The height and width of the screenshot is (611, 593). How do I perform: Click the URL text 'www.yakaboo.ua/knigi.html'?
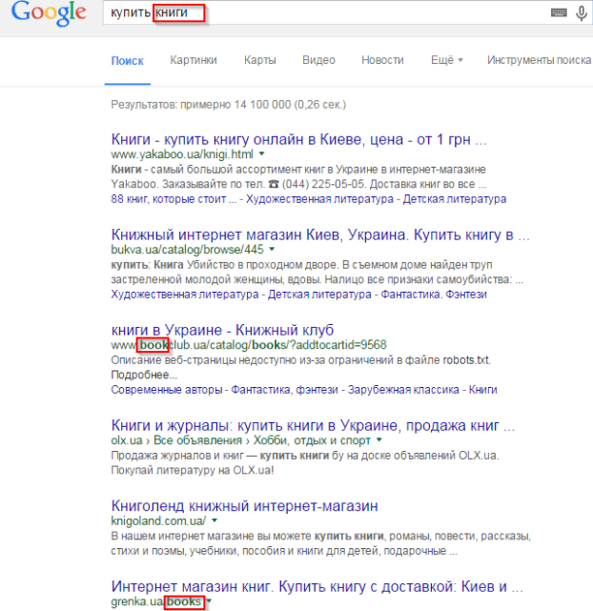point(182,154)
